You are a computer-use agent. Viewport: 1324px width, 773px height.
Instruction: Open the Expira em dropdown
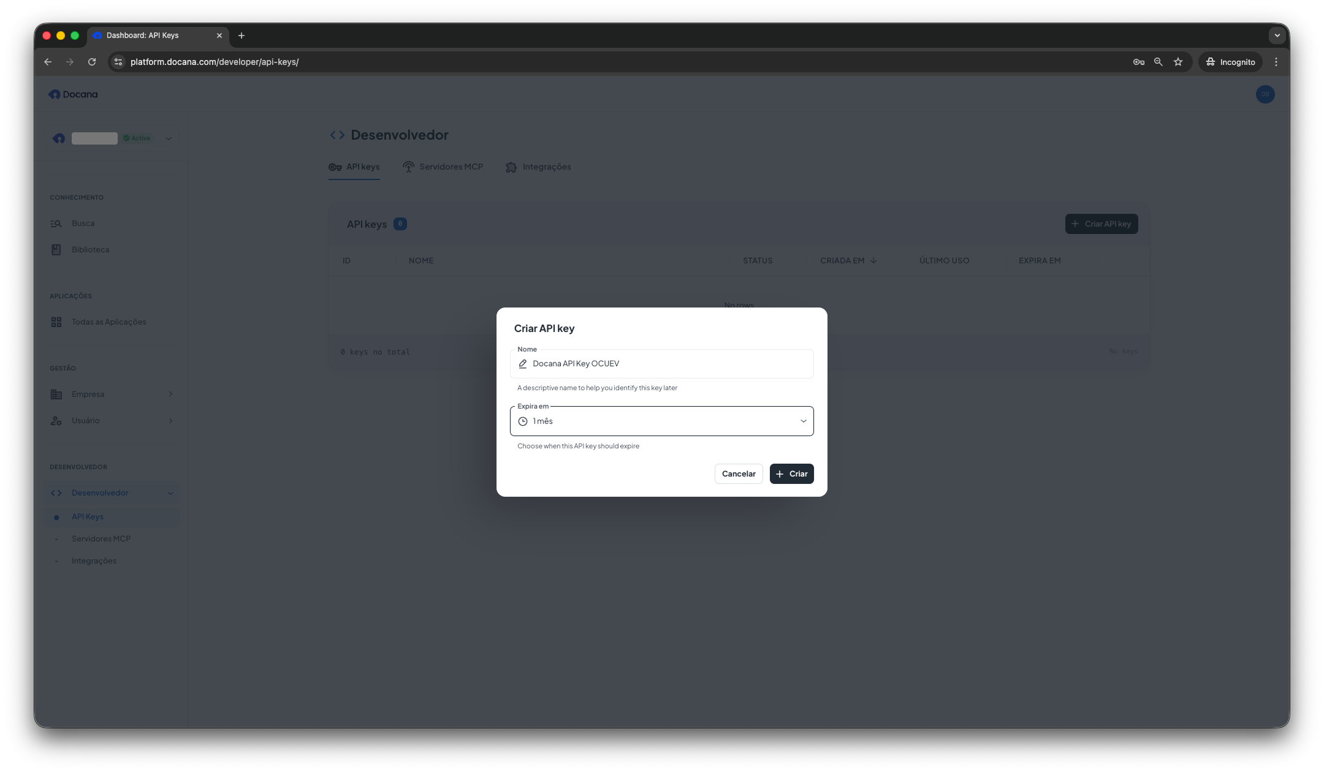pyautogui.click(x=662, y=421)
